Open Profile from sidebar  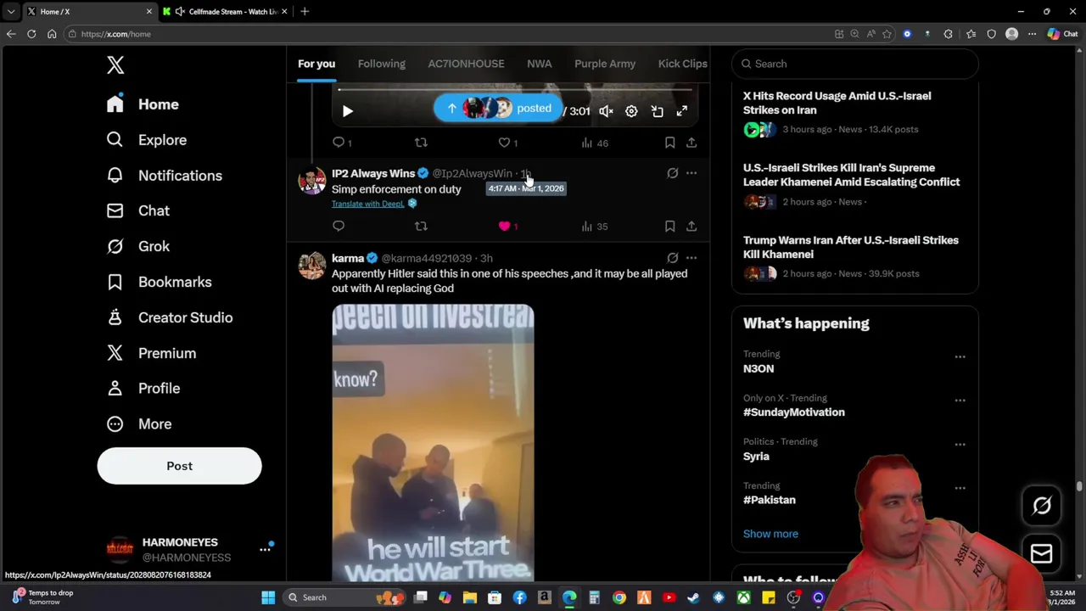pyautogui.click(x=143, y=388)
